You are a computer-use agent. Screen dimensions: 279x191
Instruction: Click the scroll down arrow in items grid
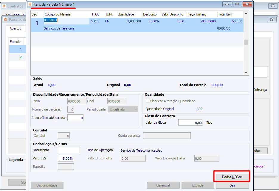coord(246,73)
